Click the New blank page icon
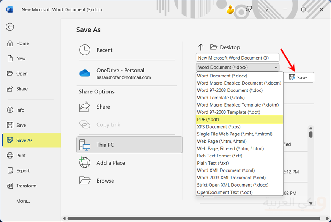This screenshot has width=331, height=222. [x=10, y=58]
